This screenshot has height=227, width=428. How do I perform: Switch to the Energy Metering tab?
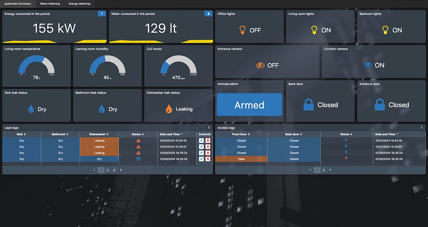(79, 4)
